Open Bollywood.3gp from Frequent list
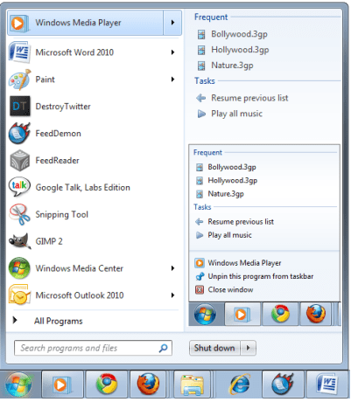The image size is (351, 402). pyautogui.click(x=239, y=34)
